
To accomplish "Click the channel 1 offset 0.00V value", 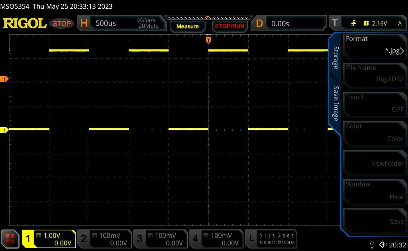I will point(63,243).
